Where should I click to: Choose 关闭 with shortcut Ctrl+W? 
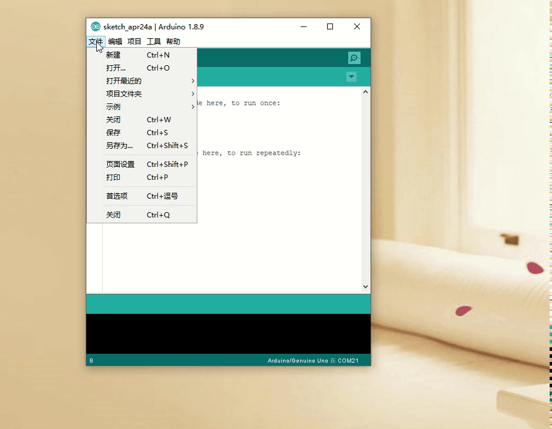click(142, 120)
